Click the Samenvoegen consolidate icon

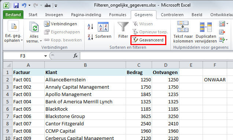222,32
